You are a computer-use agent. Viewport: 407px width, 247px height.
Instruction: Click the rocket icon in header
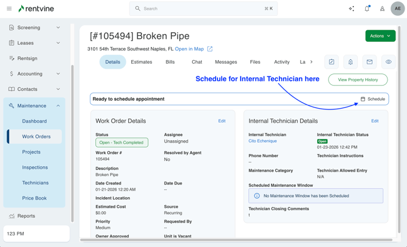pos(382,8)
